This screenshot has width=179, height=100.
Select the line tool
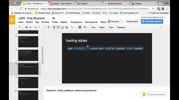tap(72, 27)
